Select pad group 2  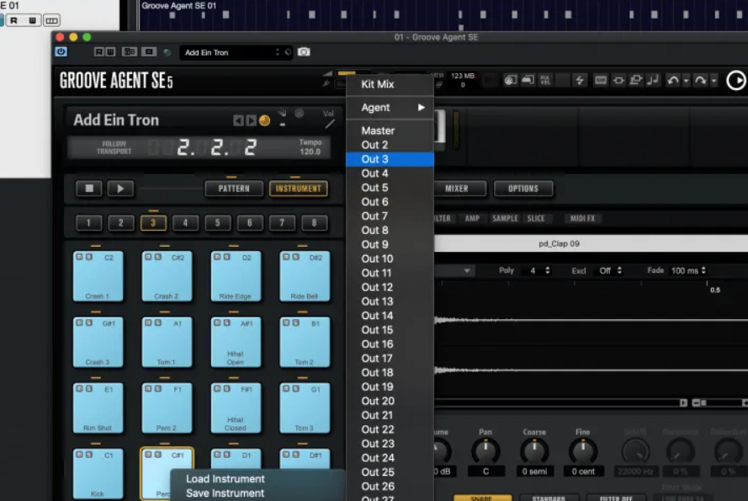coord(120,222)
